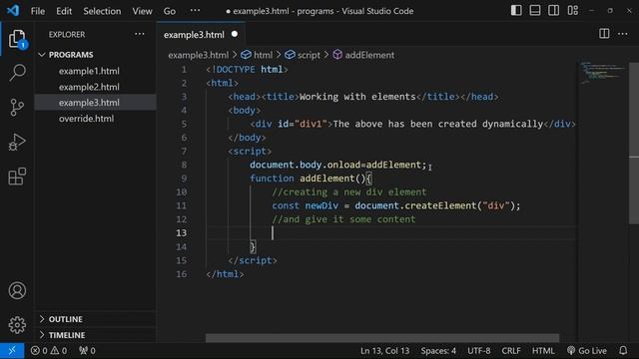Open the Source Control view icon

[17, 108]
